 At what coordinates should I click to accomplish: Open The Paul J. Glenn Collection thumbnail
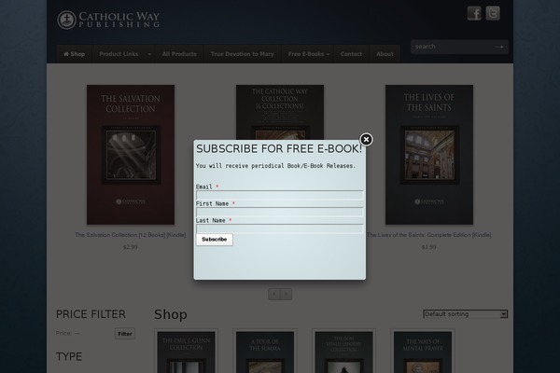pyautogui.click(x=186, y=352)
